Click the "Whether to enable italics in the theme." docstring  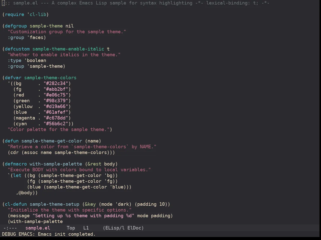click(64, 55)
